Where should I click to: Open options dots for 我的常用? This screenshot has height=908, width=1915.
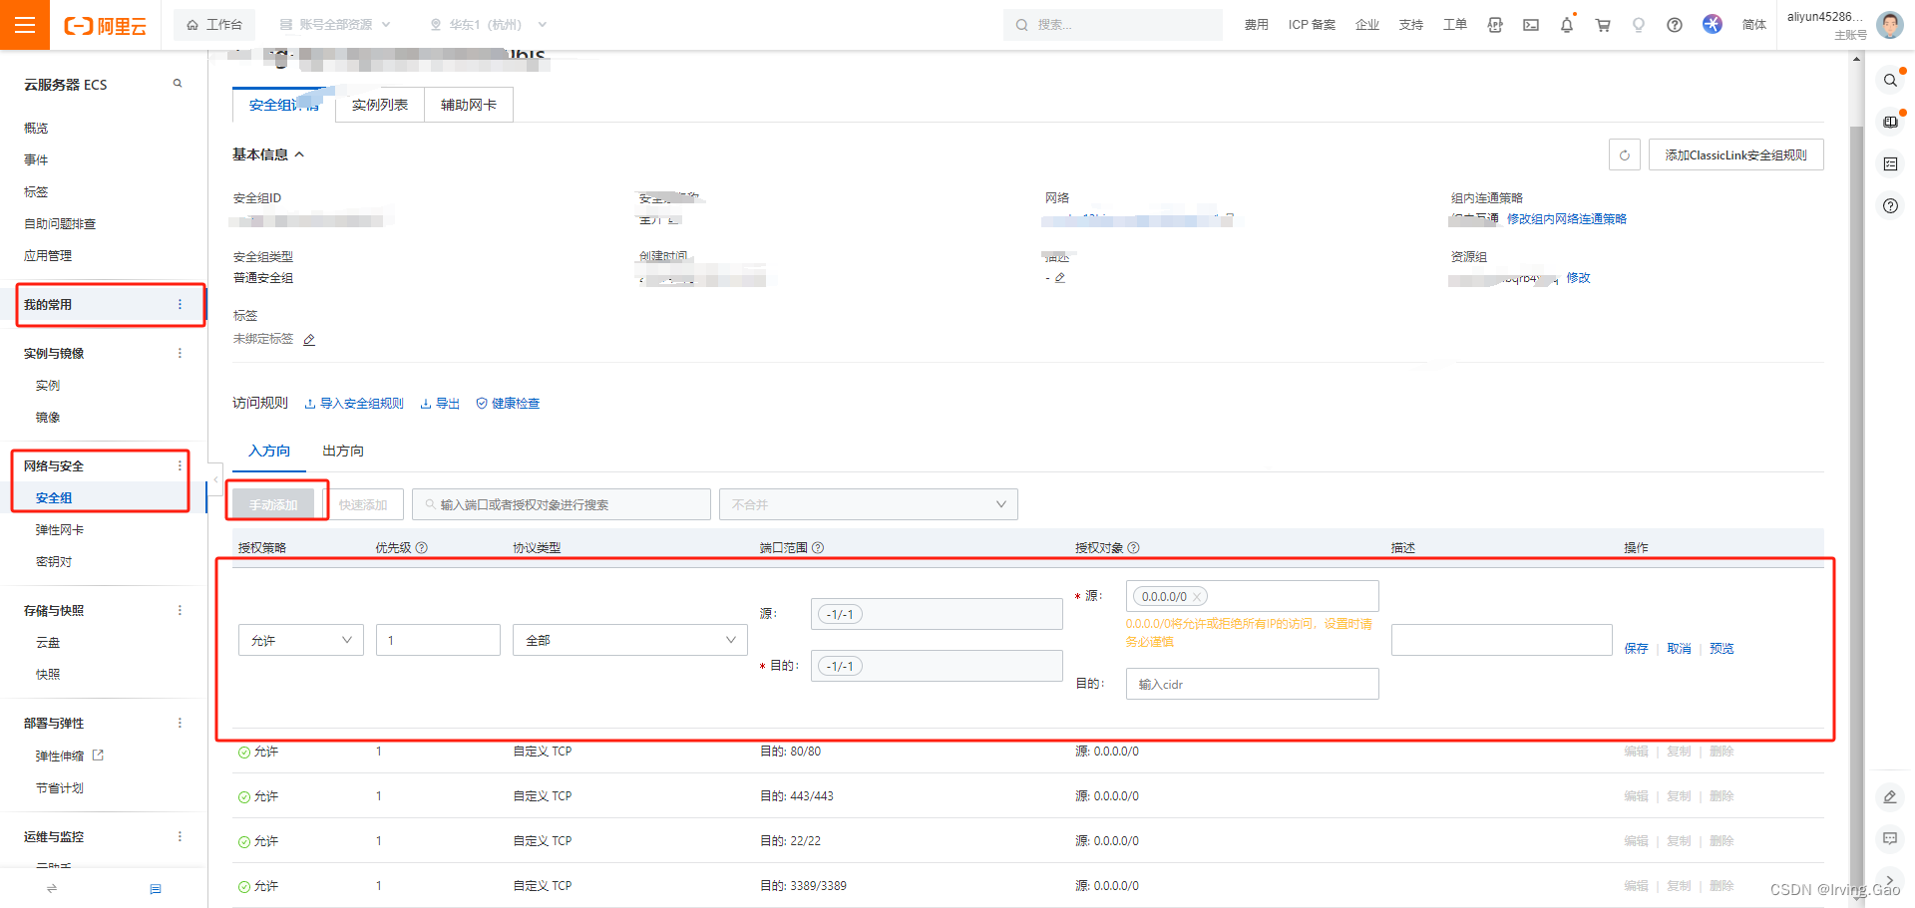180,304
